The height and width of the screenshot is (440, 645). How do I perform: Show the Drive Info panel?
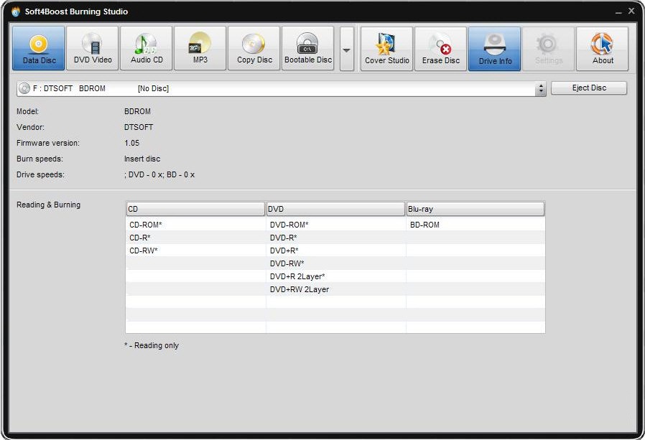point(495,49)
